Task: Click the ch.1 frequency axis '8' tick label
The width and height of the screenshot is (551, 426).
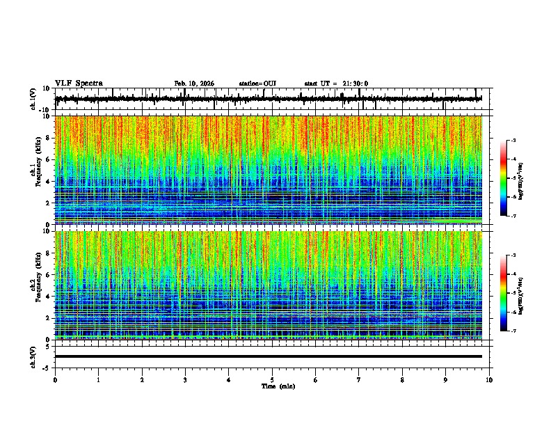Action: point(48,138)
